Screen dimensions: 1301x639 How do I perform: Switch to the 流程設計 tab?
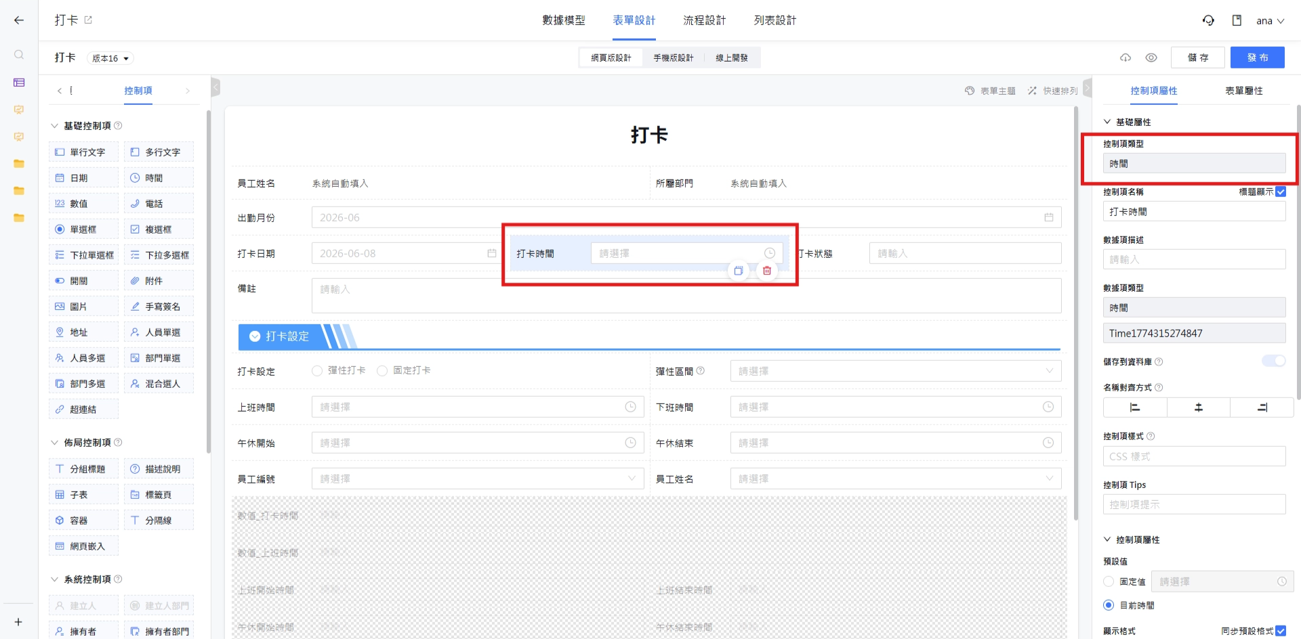tap(705, 20)
